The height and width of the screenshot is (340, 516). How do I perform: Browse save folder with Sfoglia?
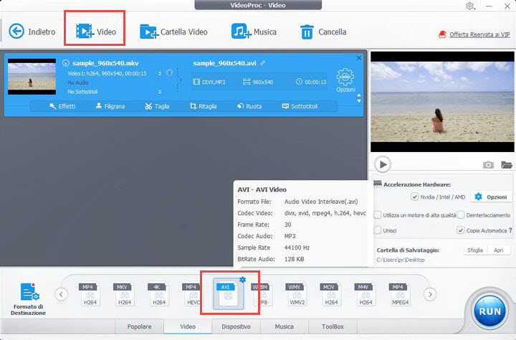tap(475, 250)
